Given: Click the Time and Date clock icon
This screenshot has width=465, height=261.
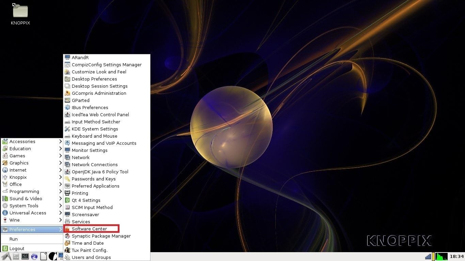Looking at the screenshot, I should tap(67, 243).
